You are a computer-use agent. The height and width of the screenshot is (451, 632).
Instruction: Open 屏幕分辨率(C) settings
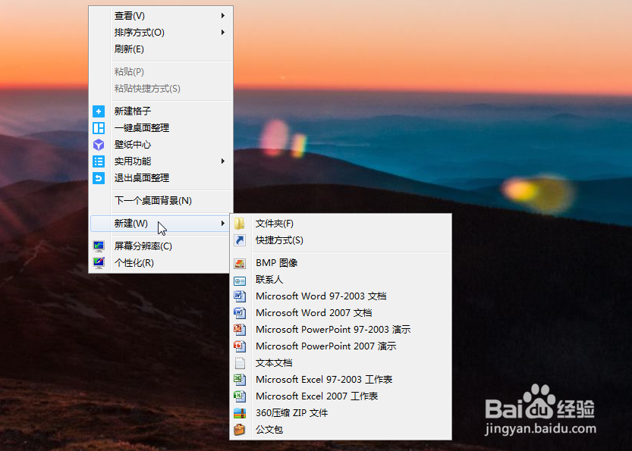coord(161,246)
